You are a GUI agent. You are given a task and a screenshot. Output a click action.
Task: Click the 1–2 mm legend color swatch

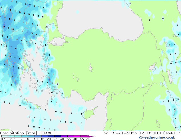click(18, 136)
